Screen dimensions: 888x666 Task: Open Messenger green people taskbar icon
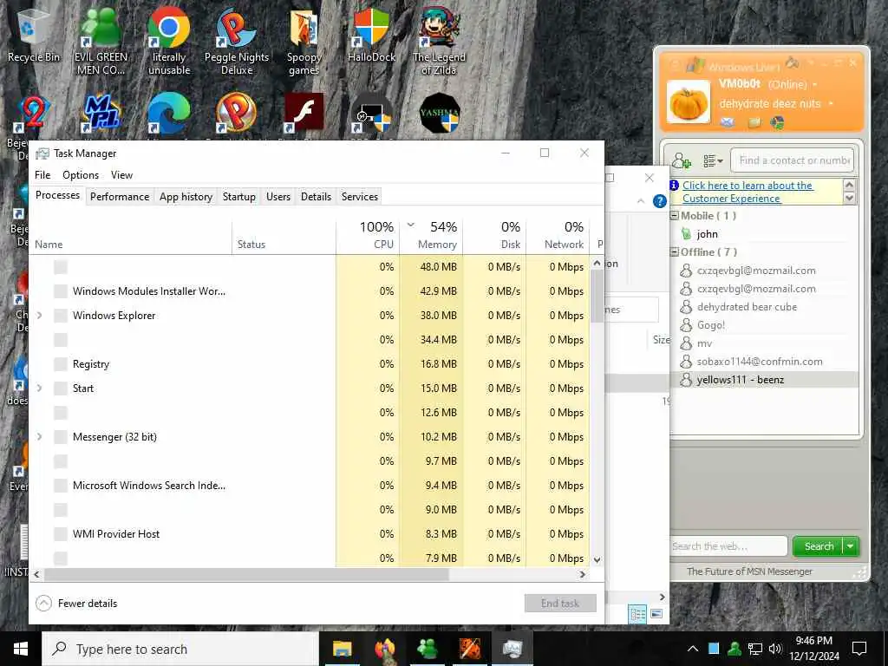[x=427, y=649]
